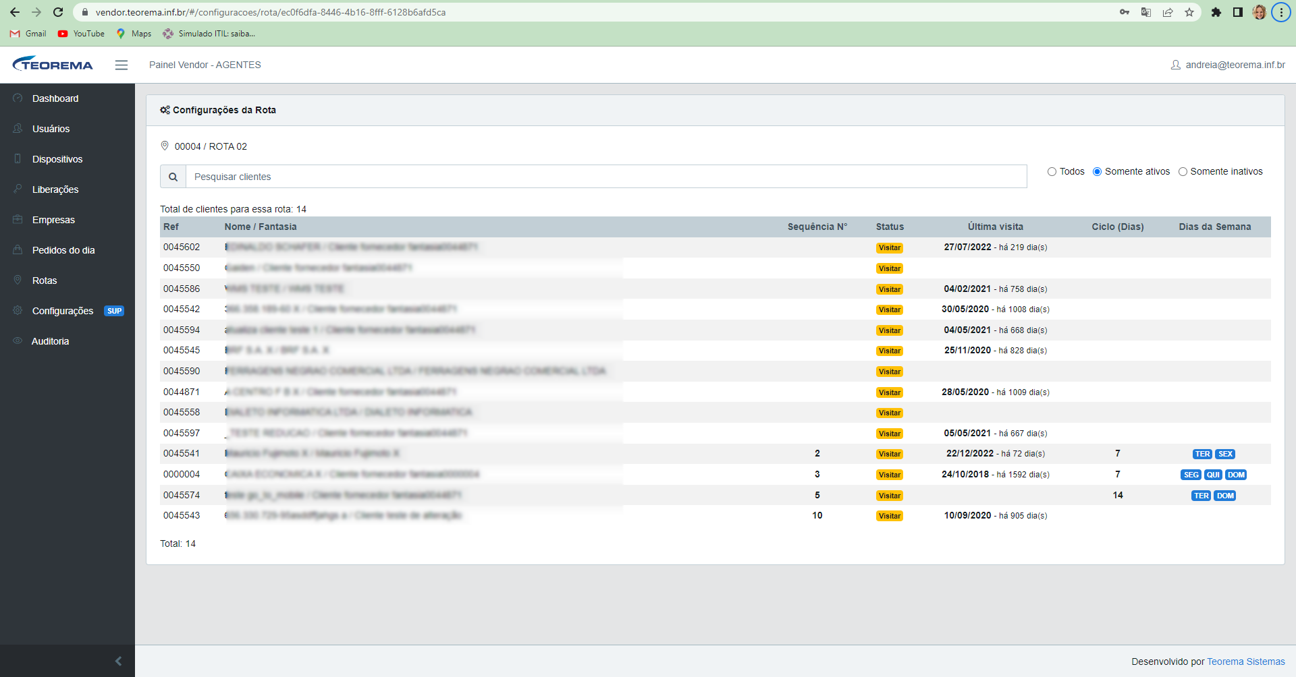Focus the Pesquisar clientes search field
This screenshot has width=1296, height=677.
pyautogui.click(x=606, y=177)
